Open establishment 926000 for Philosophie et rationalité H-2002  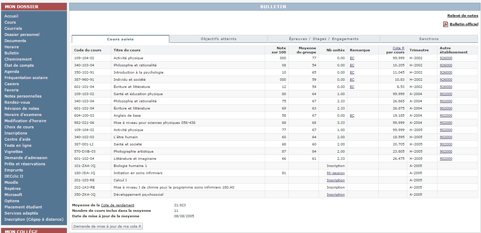click(446, 65)
